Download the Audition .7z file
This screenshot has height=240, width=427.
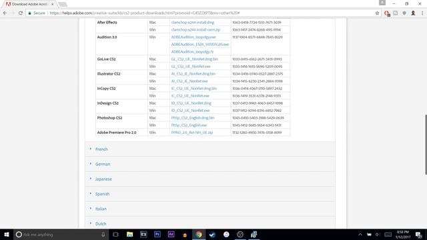click(192, 52)
